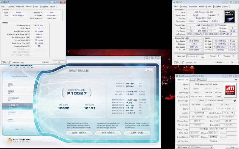This screenshot has width=239, height=149.
Task: Click the Multiplier value x 18.0
Action: click(194, 44)
